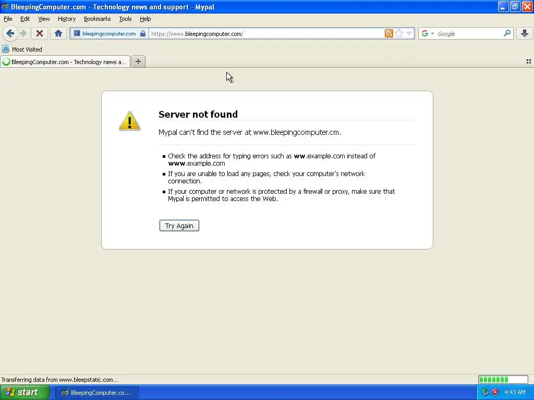
Task: Open the Edit menu
Action: 25,19
